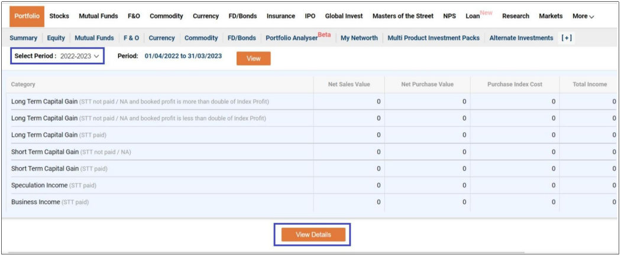Open the Masters of the Street menu

[403, 16]
